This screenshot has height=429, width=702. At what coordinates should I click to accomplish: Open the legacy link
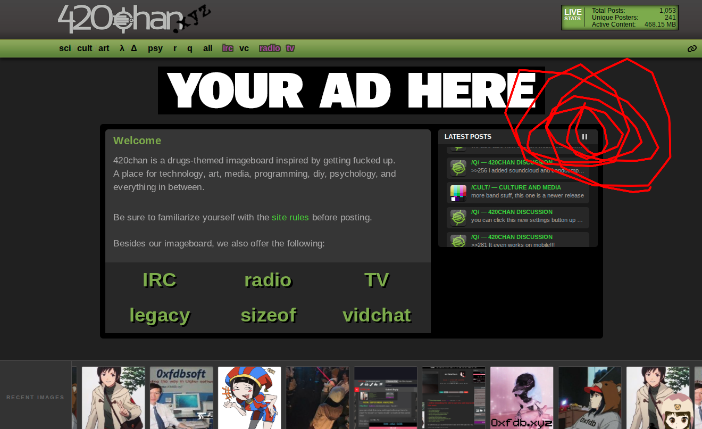(160, 315)
